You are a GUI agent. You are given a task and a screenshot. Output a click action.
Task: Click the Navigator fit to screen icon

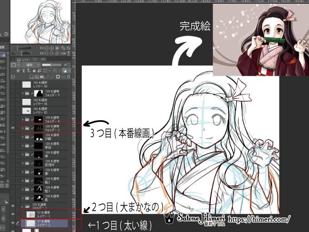(x=69, y=48)
